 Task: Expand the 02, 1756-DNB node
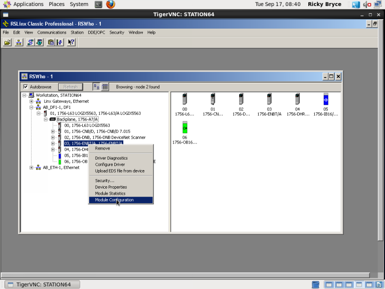pos(53,137)
